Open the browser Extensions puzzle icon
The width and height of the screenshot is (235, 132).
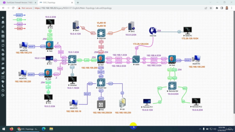pos(217,8)
